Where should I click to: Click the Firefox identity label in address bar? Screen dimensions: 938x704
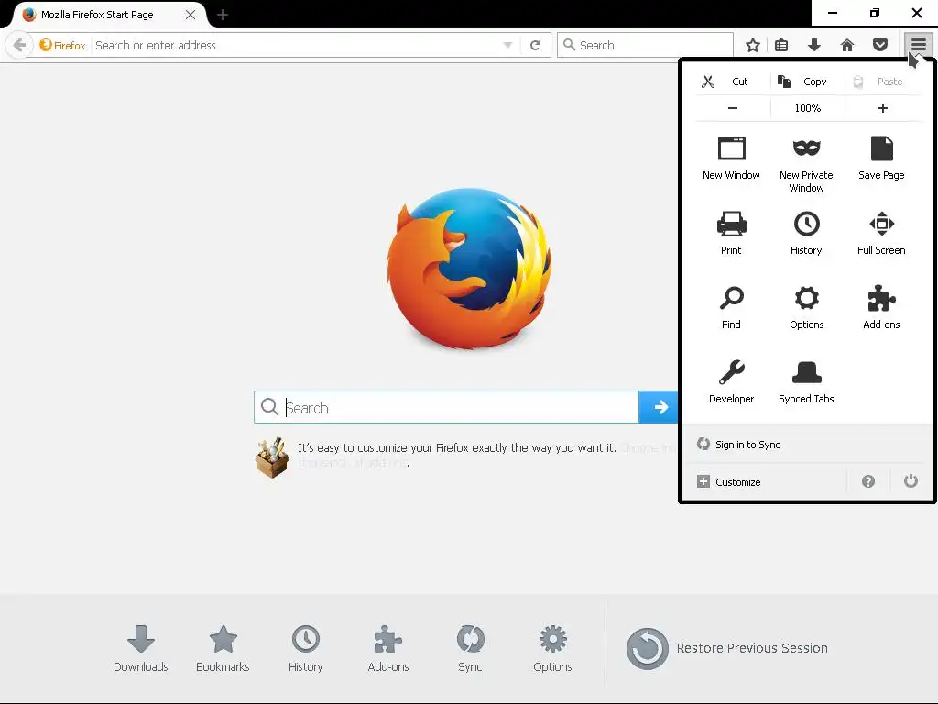click(62, 45)
